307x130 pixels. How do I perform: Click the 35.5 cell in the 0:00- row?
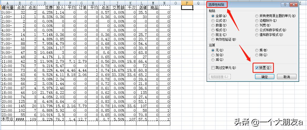142,12
